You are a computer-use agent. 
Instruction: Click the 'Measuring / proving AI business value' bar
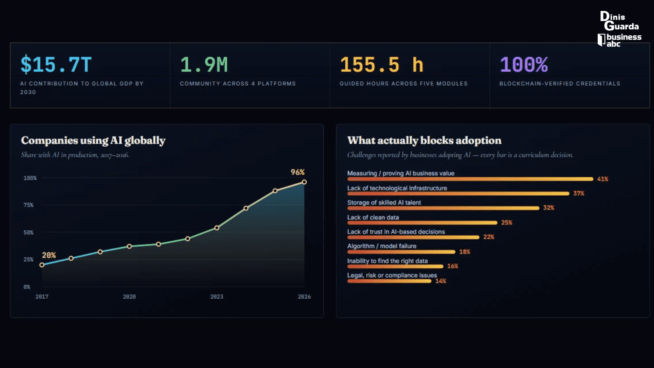point(470,179)
